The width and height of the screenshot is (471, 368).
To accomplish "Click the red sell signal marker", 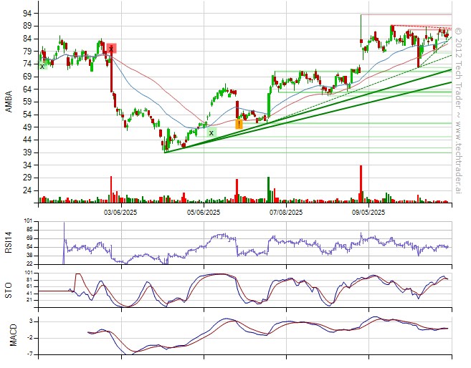I will click(111, 48).
